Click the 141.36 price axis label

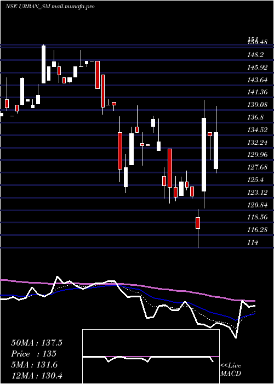[x=258, y=92]
